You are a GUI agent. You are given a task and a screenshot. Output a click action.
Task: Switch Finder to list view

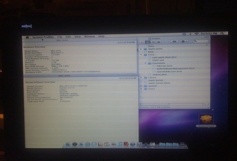[x=147, y=41]
